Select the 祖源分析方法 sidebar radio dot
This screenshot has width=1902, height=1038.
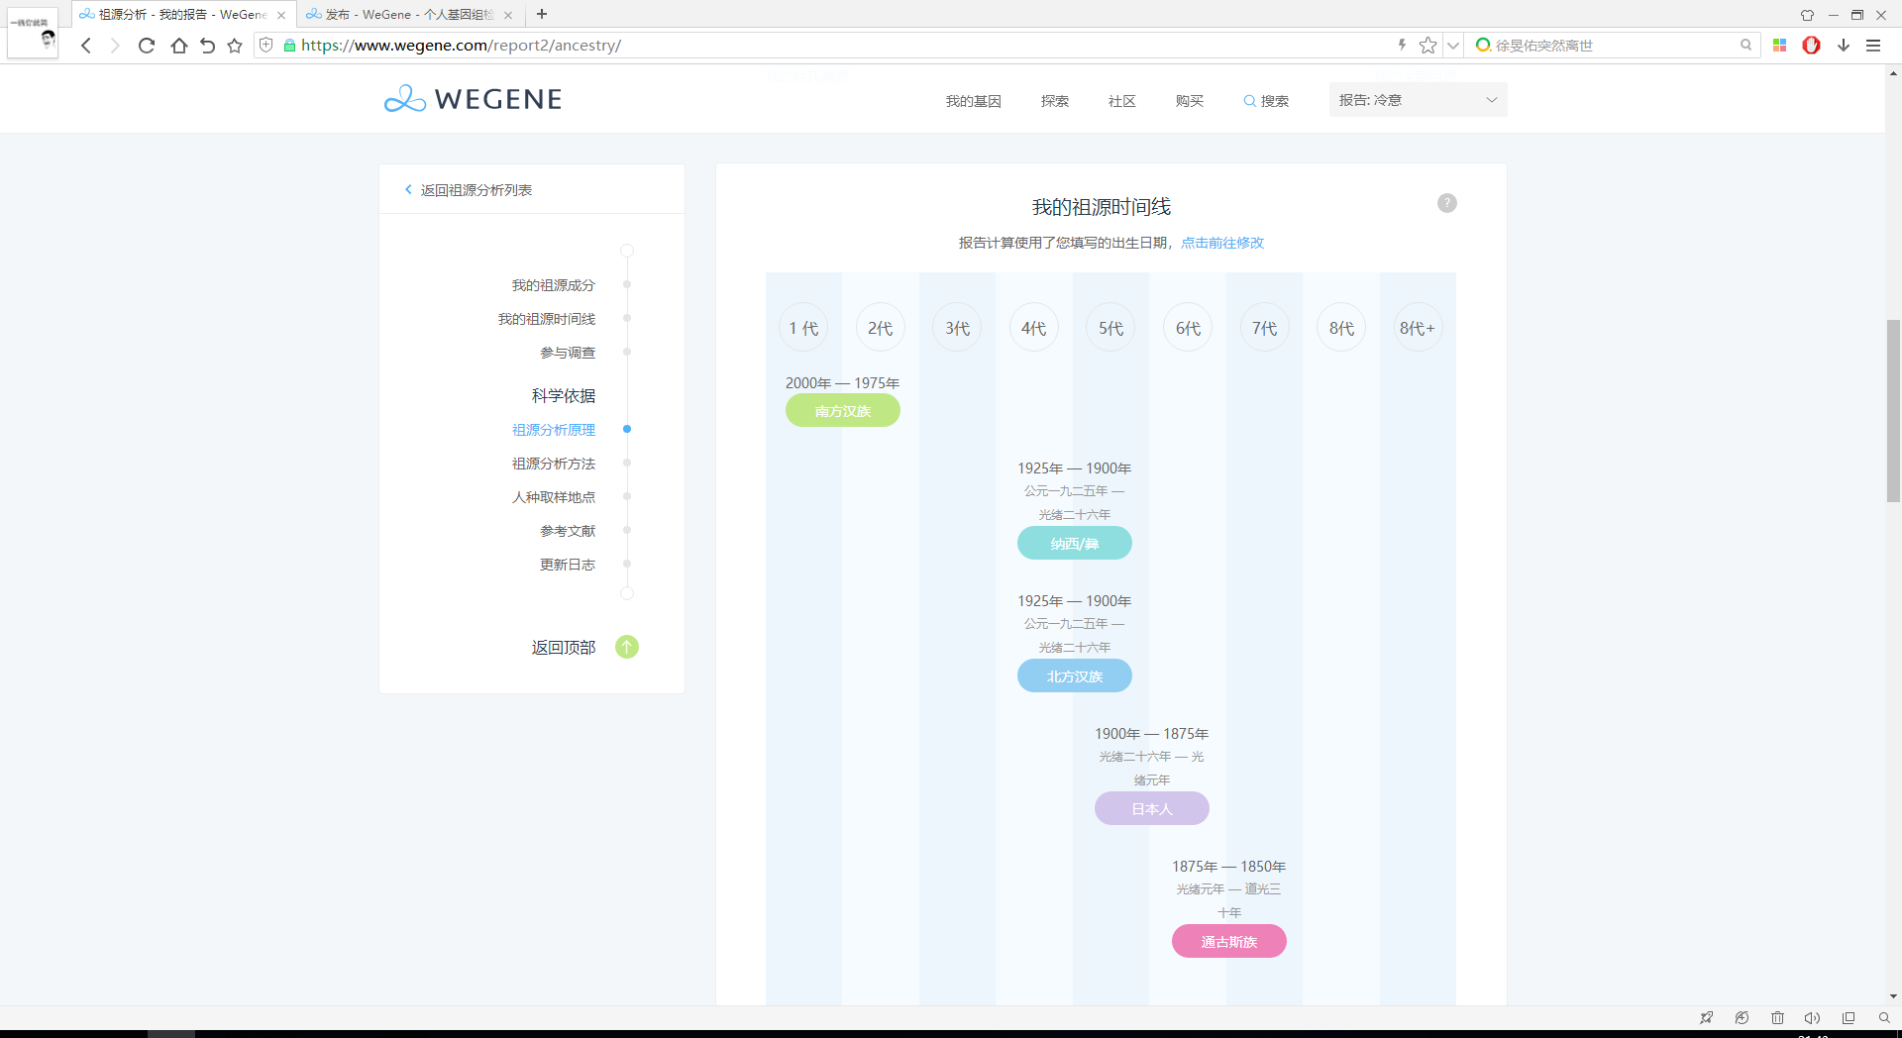627,464
